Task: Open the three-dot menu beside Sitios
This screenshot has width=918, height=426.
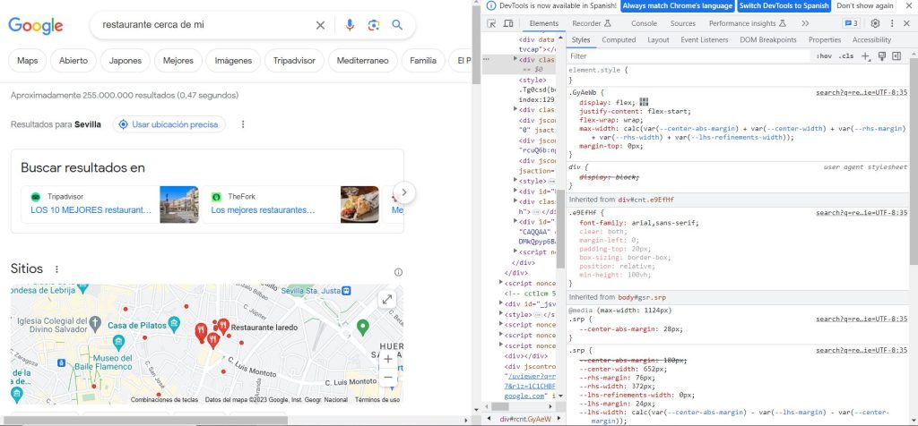Action: pyautogui.click(x=56, y=269)
